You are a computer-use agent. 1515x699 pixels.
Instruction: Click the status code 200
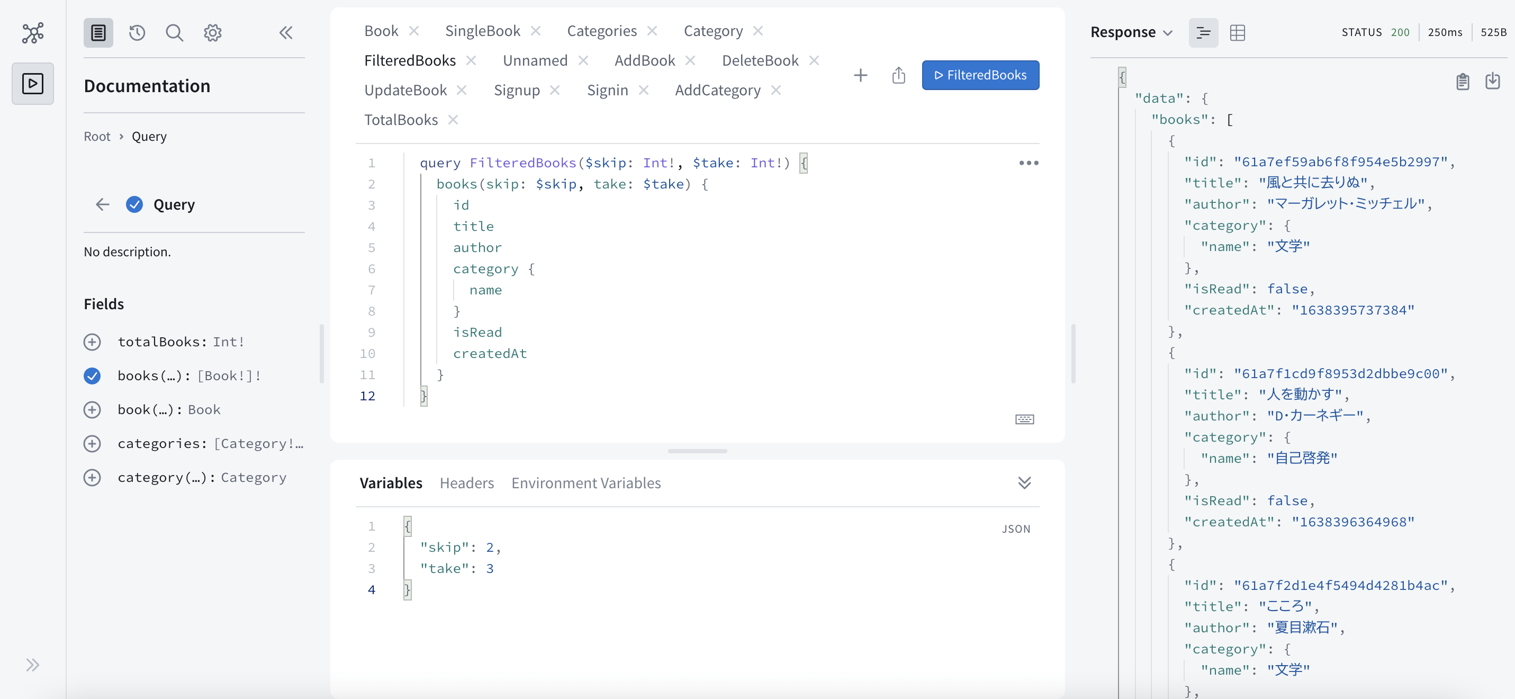(1400, 32)
